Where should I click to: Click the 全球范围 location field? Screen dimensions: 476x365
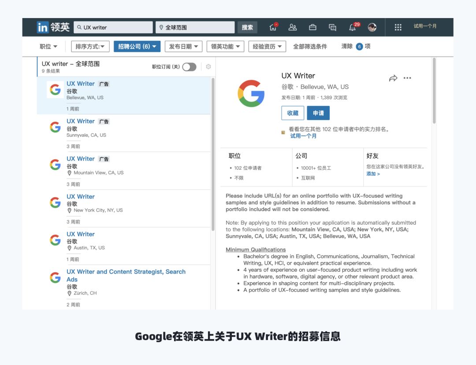pos(195,27)
